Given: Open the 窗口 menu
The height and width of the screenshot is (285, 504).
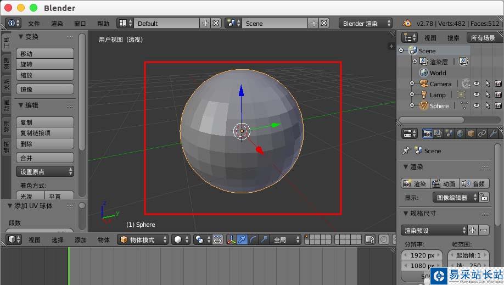Looking at the screenshot, I should [x=80, y=24].
